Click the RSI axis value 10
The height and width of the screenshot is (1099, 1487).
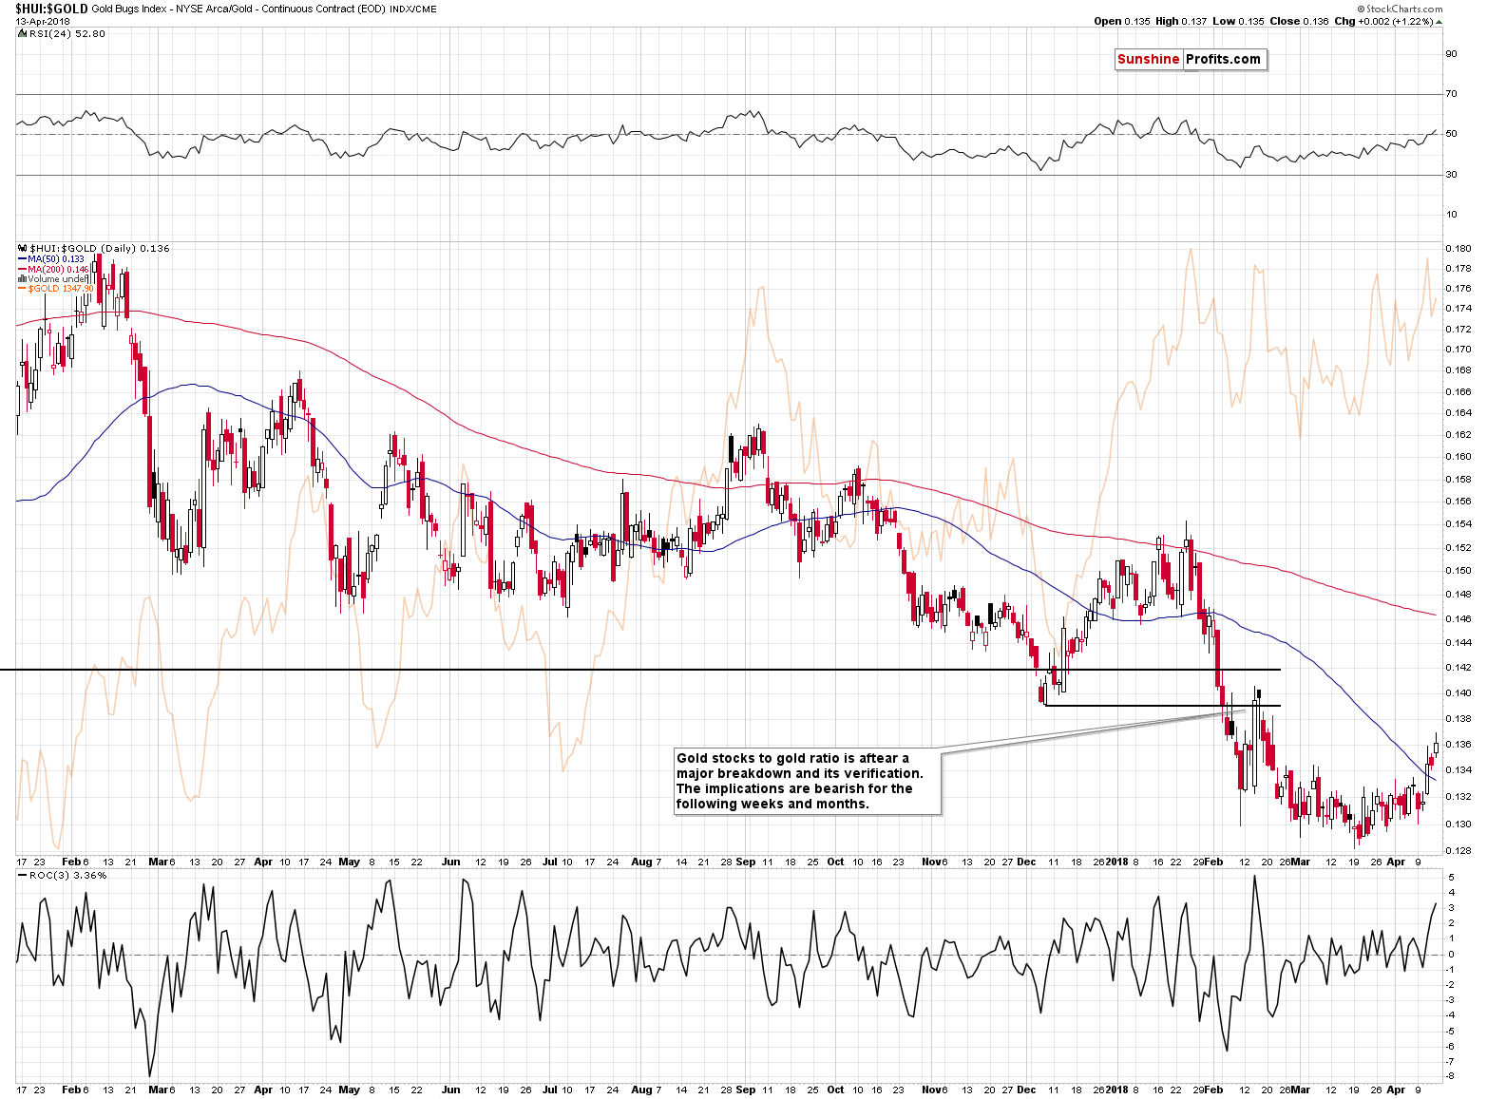pyautogui.click(x=1451, y=214)
